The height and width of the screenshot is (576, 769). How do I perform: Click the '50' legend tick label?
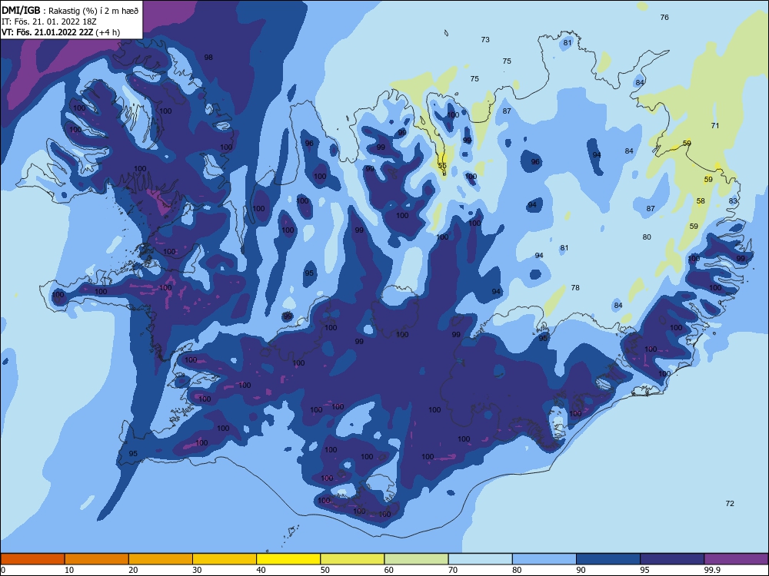325,570
